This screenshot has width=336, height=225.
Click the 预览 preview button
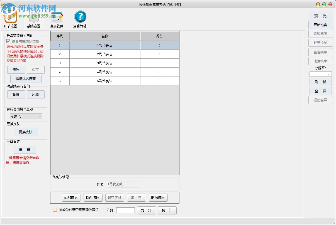coord(320,16)
